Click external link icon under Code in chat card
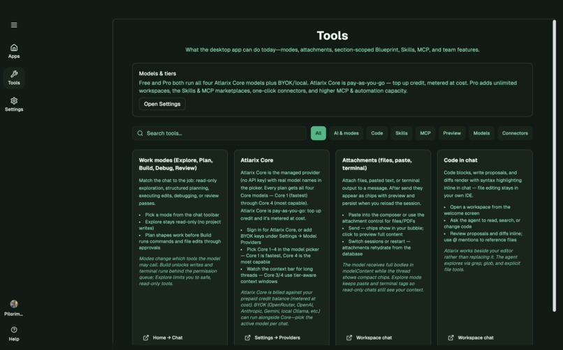Screen dimensions: 563x350 point(451,337)
